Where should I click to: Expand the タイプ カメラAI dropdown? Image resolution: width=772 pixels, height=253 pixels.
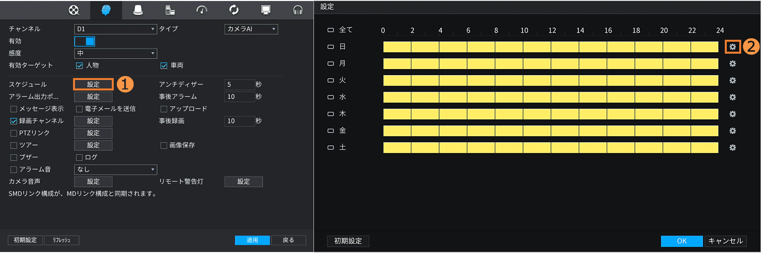click(x=251, y=29)
